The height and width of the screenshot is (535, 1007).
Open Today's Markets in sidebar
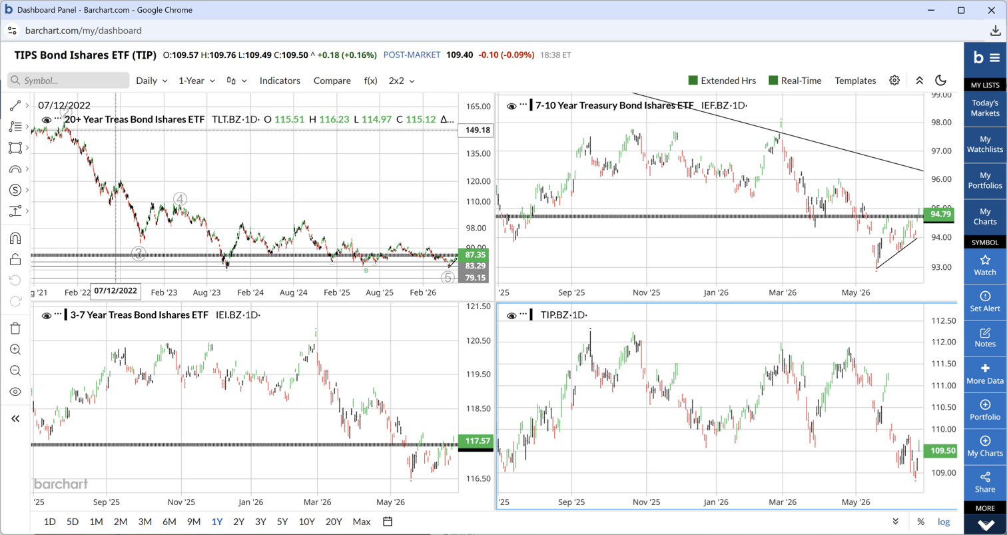tap(985, 108)
